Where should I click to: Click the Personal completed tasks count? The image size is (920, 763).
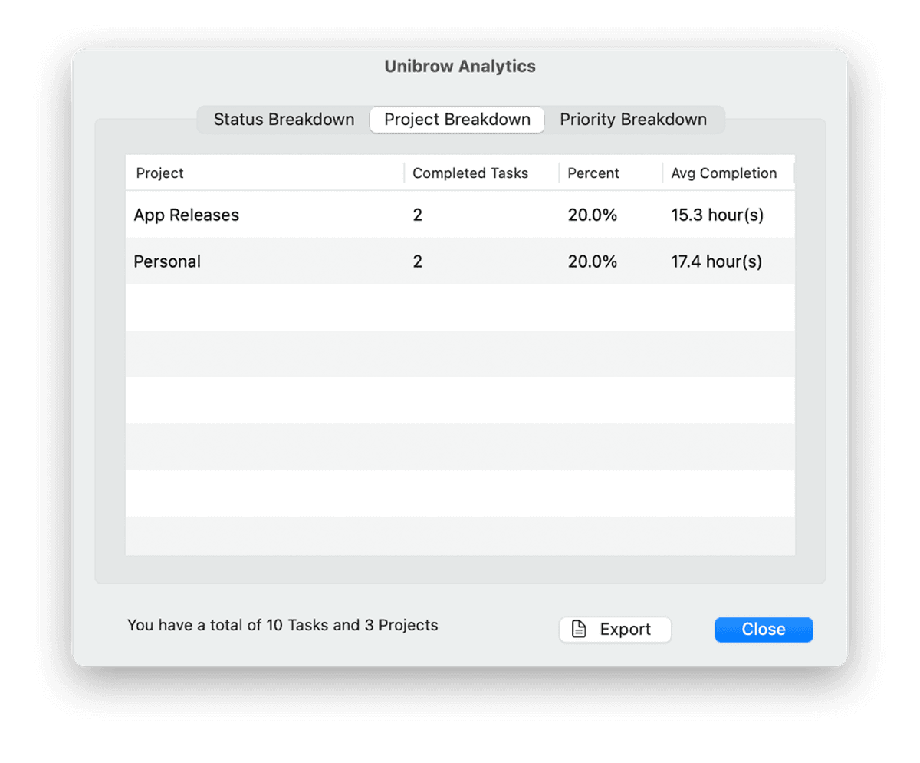[418, 261]
